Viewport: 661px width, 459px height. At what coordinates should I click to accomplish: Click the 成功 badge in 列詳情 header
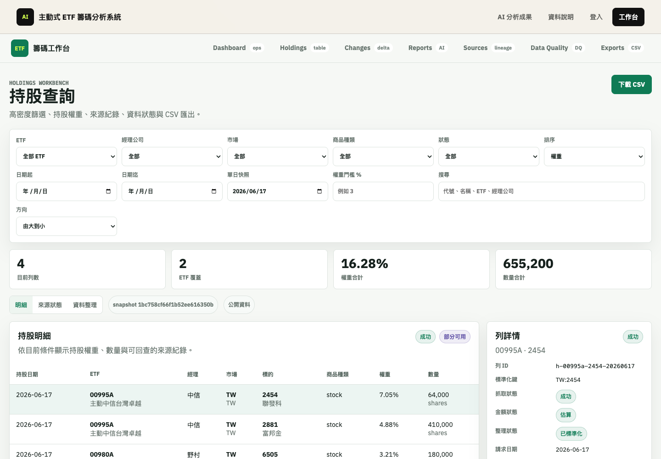tap(633, 337)
